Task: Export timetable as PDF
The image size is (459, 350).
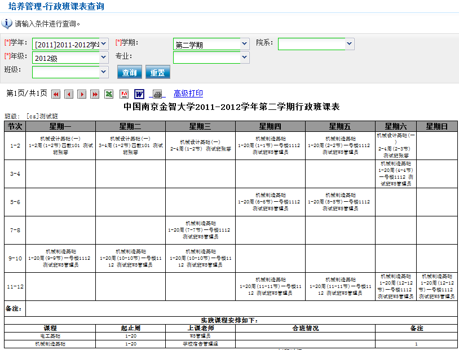Action: point(124,94)
